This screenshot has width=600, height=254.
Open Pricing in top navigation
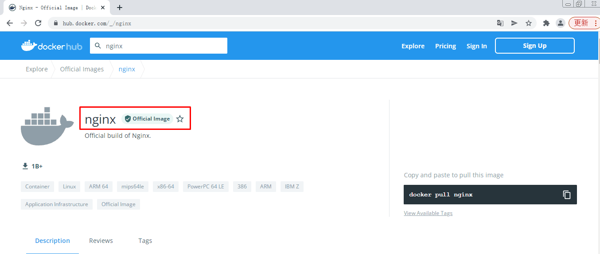(x=445, y=46)
